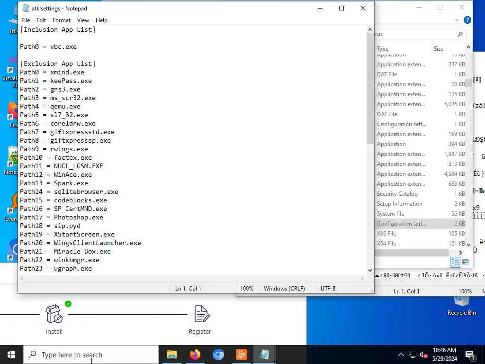
Task: Click the Notepad title bar document icon
Action: [x=26, y=9]
